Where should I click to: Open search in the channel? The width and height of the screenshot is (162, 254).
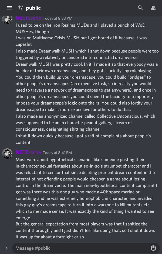pos(140,8)
